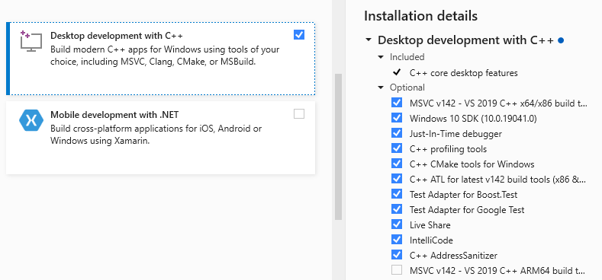Click the checkmark beside C++ core desktop features
Viewport: 602px width, 280px height.
[397, 72]
